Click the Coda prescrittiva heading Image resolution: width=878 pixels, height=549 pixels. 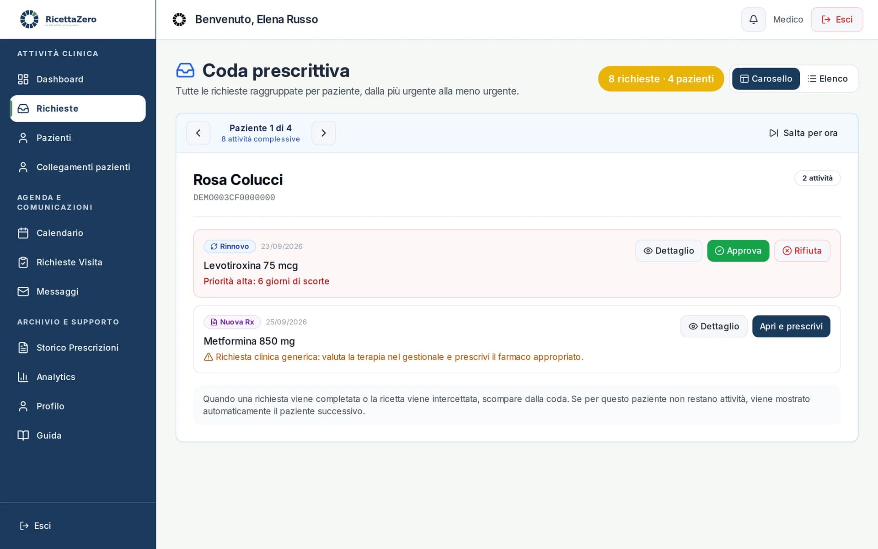pyautogui.click(x=276, y=70)
